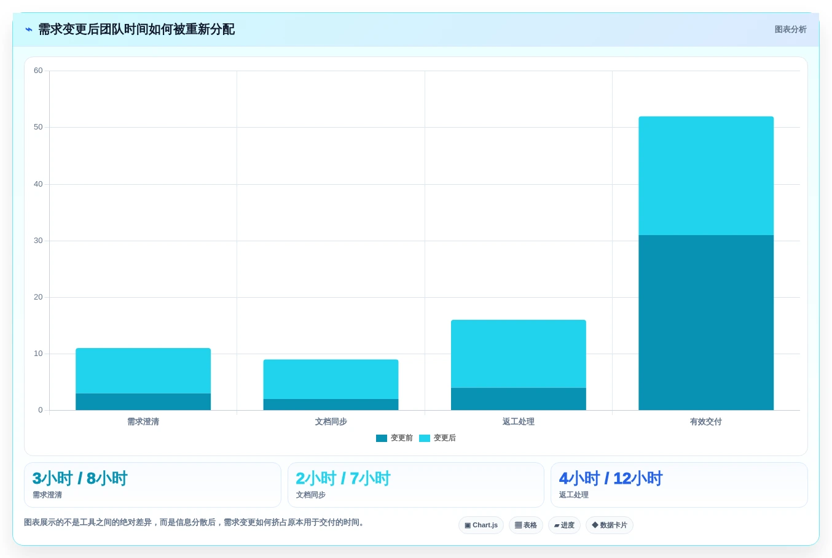
Task: Select the Chart.js tag chip
Action: coord(481,525)
